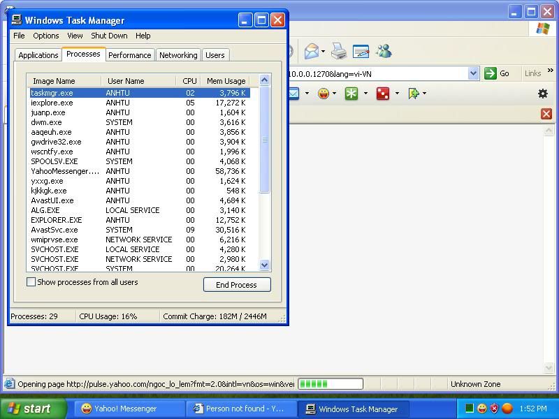The height and width of the screenshot is (419, 559).
Task: Open the View menu in Task Manager
Action: [x=75, y=36]
